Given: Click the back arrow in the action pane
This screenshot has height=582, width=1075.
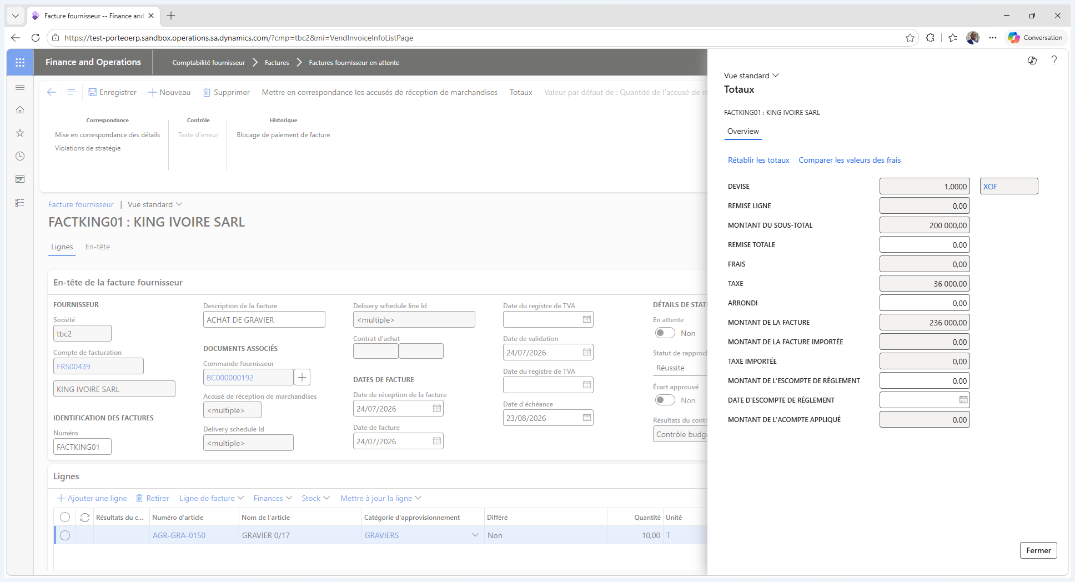Looking at the screenshot, I should click(52, 92).
